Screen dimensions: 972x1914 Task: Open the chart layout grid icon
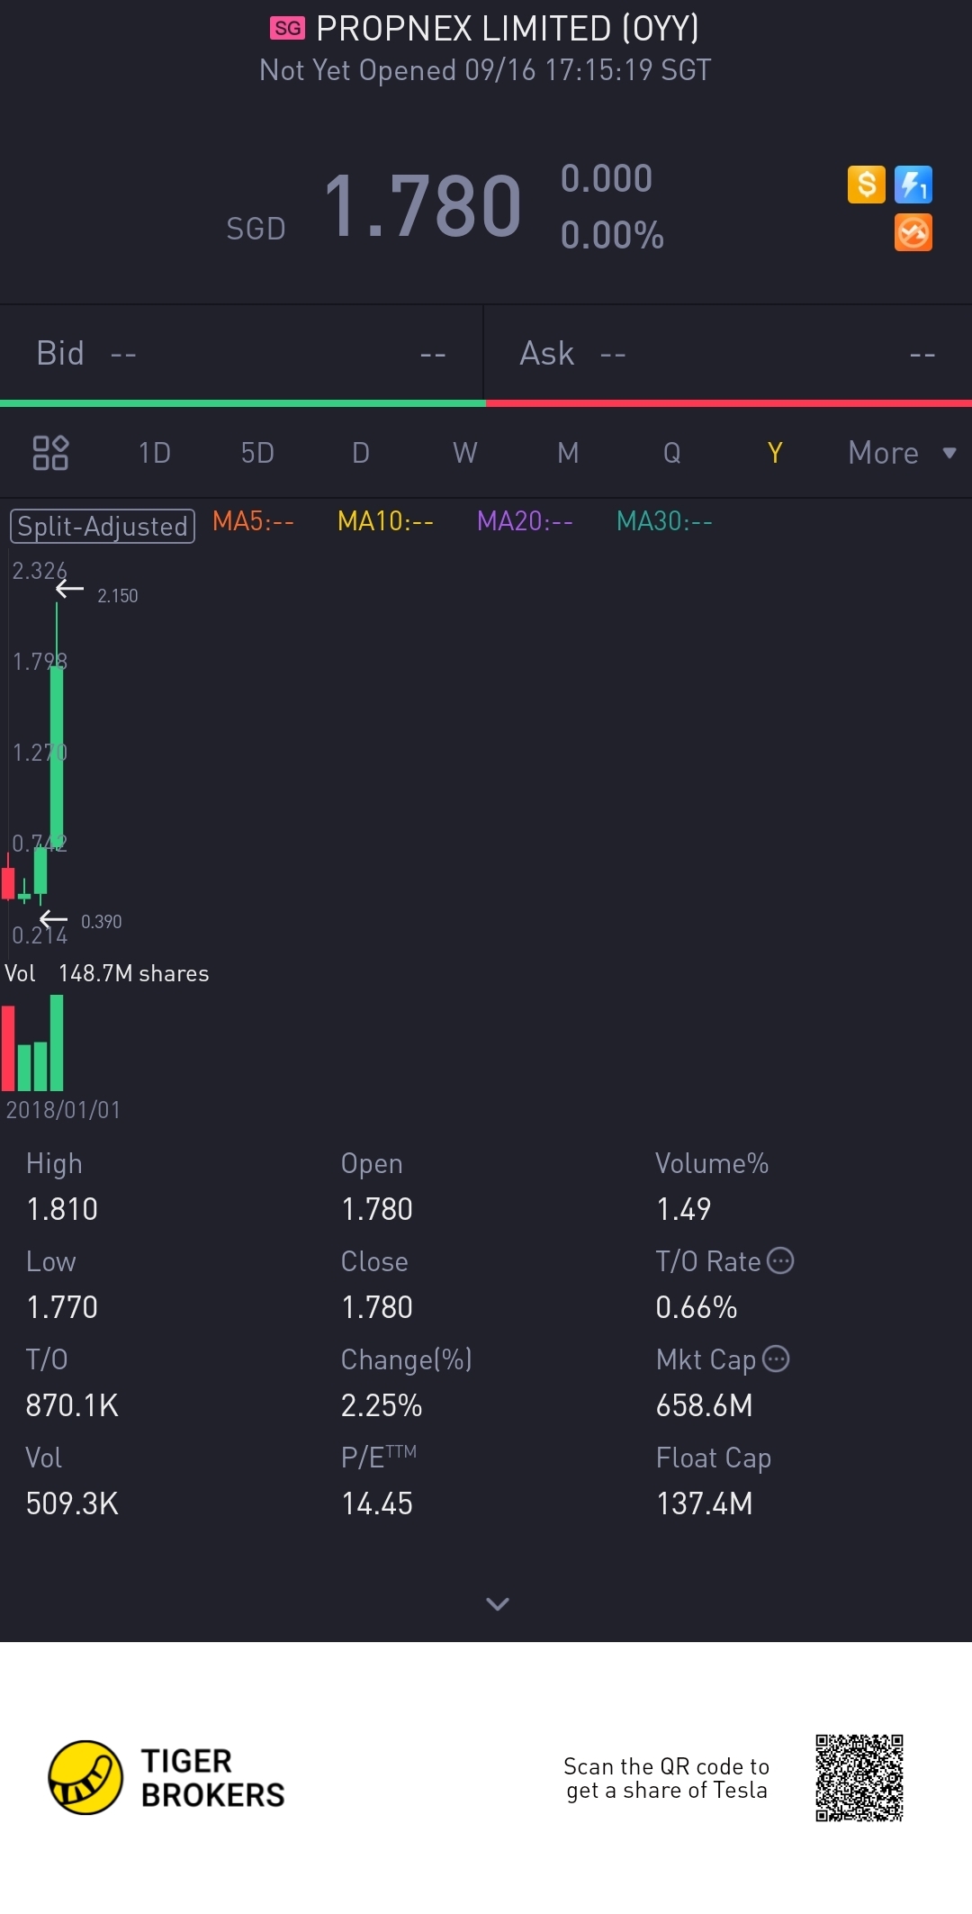click(50, 453)
